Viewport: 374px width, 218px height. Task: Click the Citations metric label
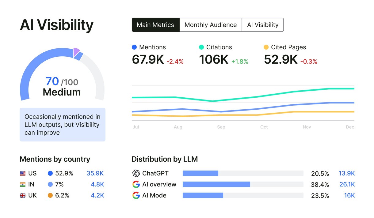coord(219,47)
